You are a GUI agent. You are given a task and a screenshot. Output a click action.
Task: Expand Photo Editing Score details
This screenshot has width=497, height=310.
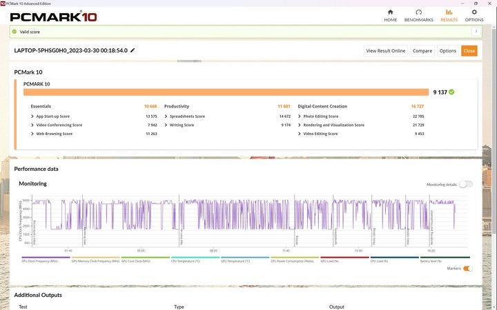[x=300, y=116]
